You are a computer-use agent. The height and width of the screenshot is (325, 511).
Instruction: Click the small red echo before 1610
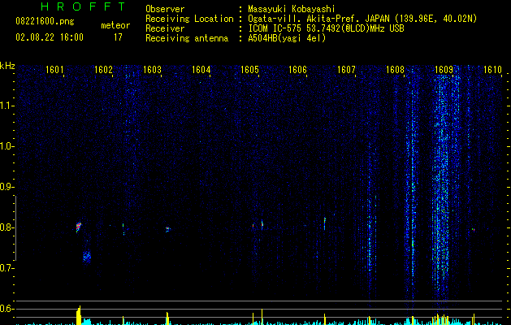[x=473, y=229]
